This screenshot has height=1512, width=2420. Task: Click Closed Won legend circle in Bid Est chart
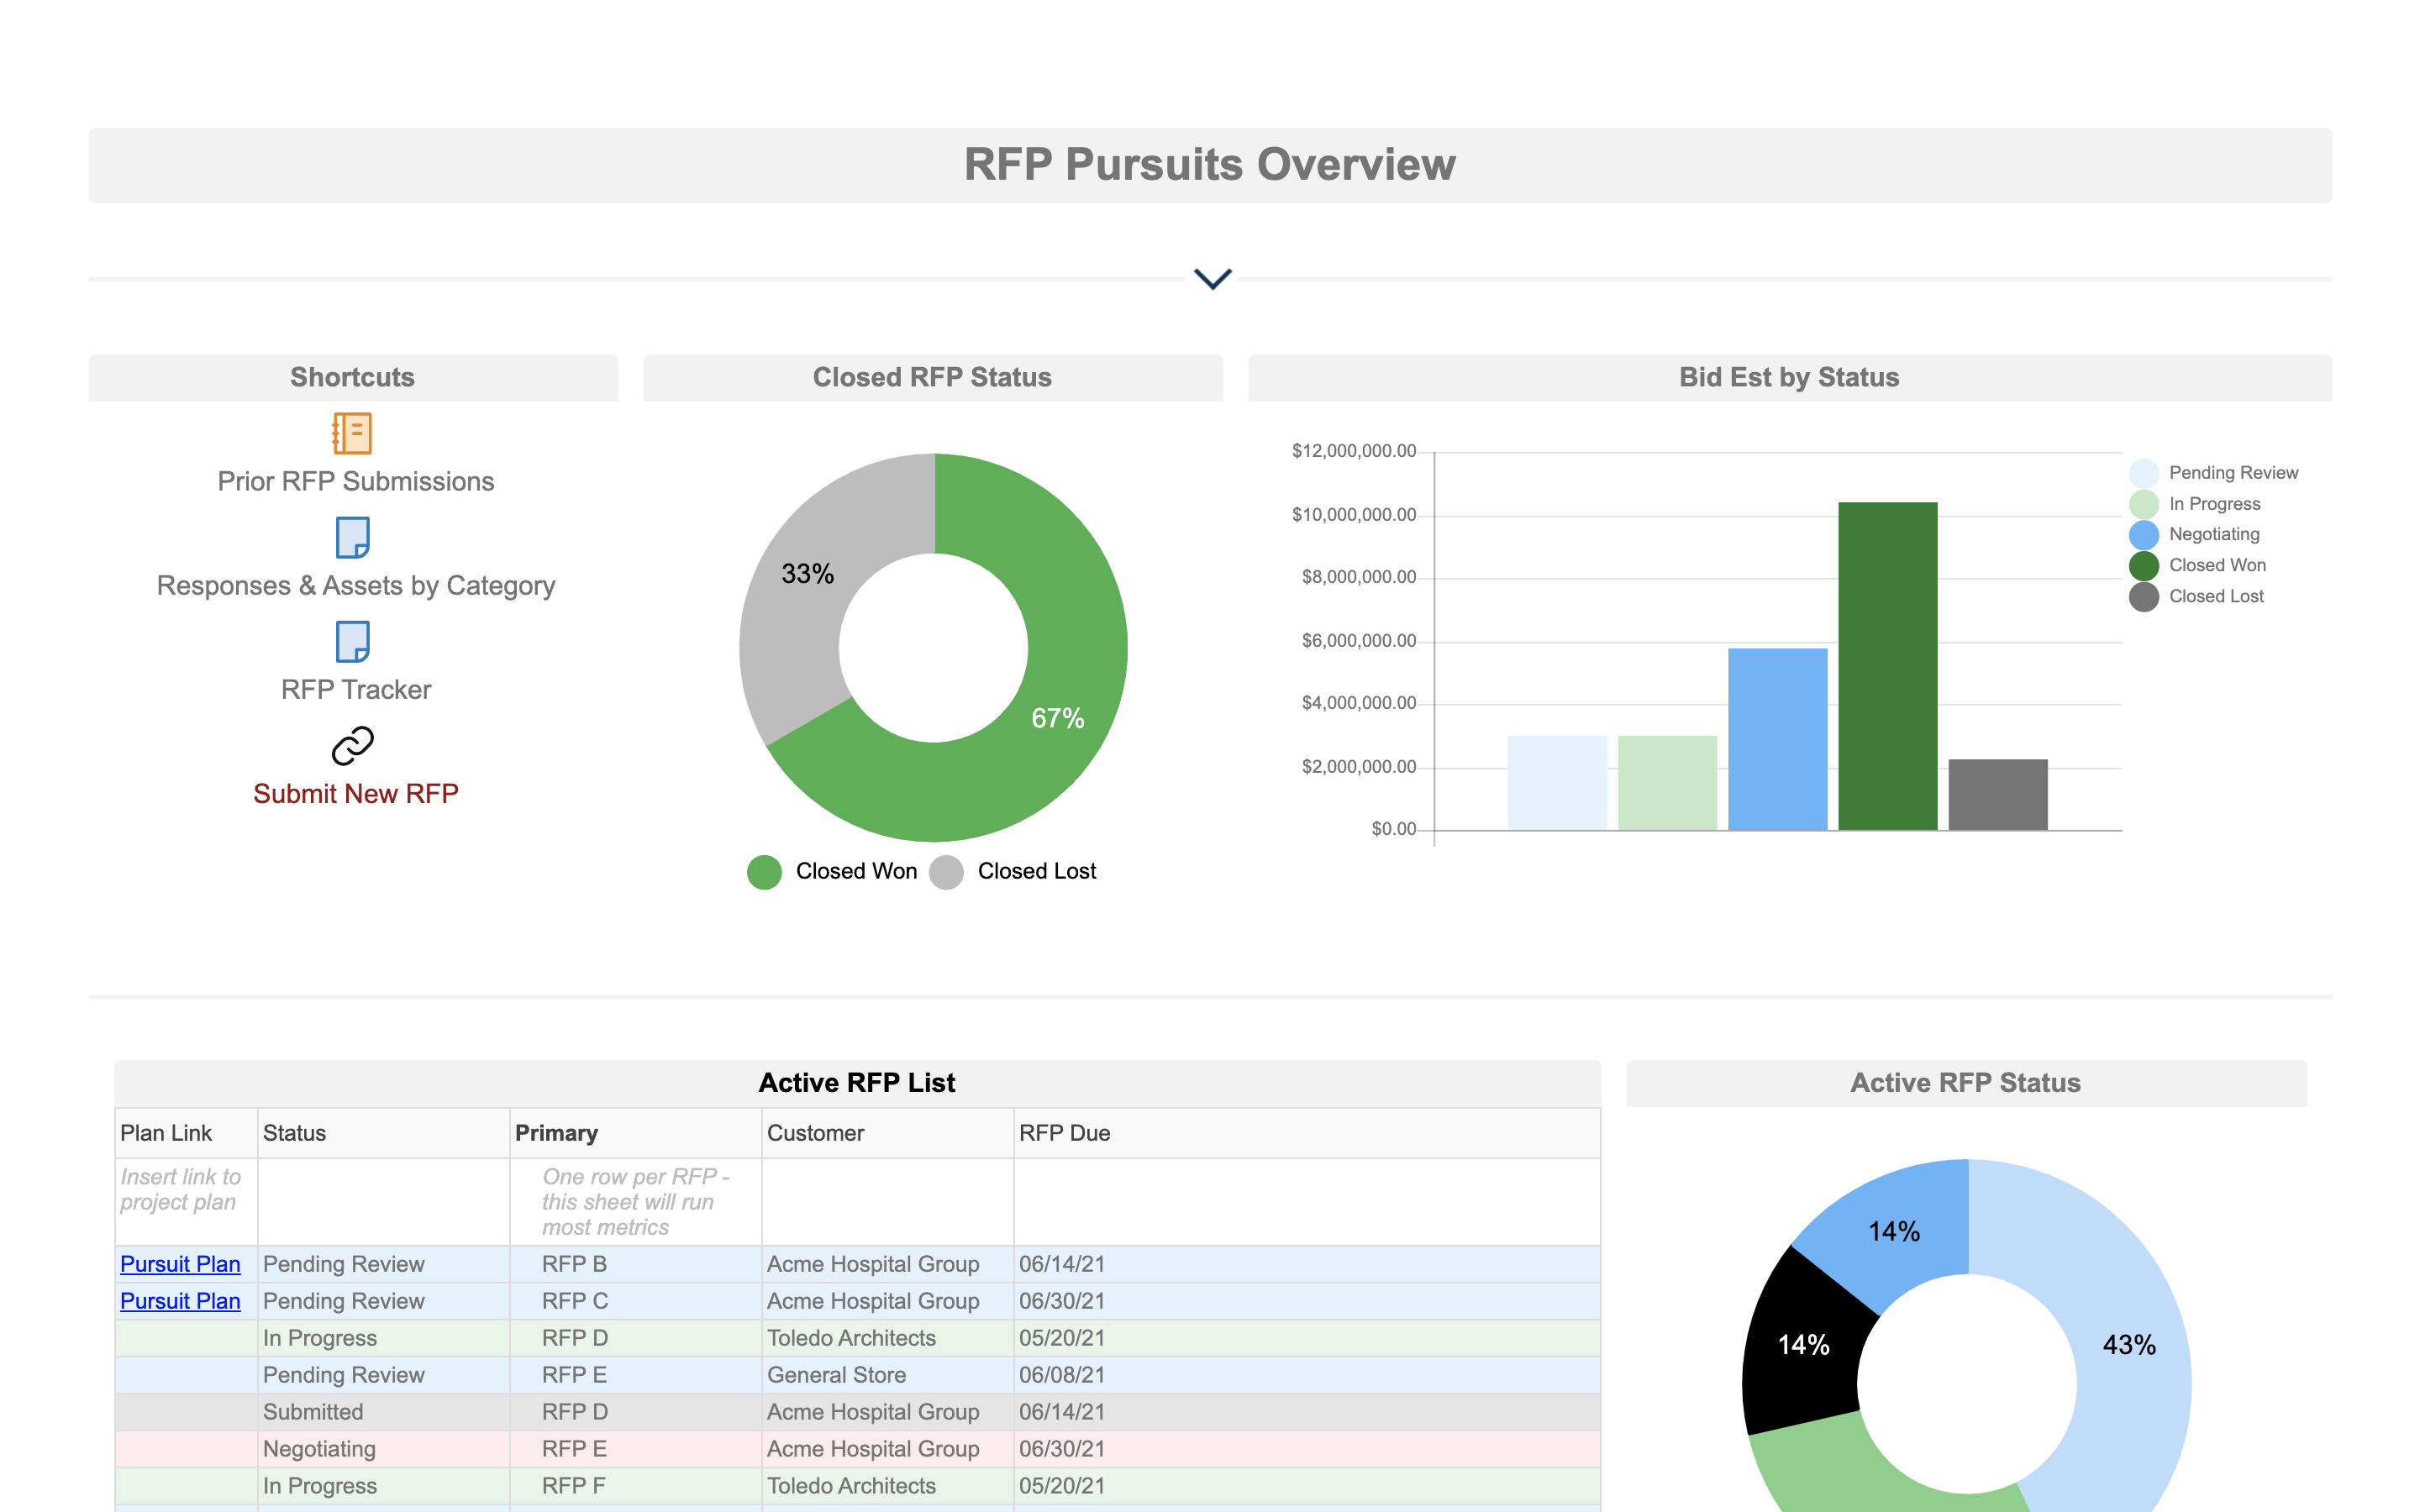click(x=2143, y=566)
